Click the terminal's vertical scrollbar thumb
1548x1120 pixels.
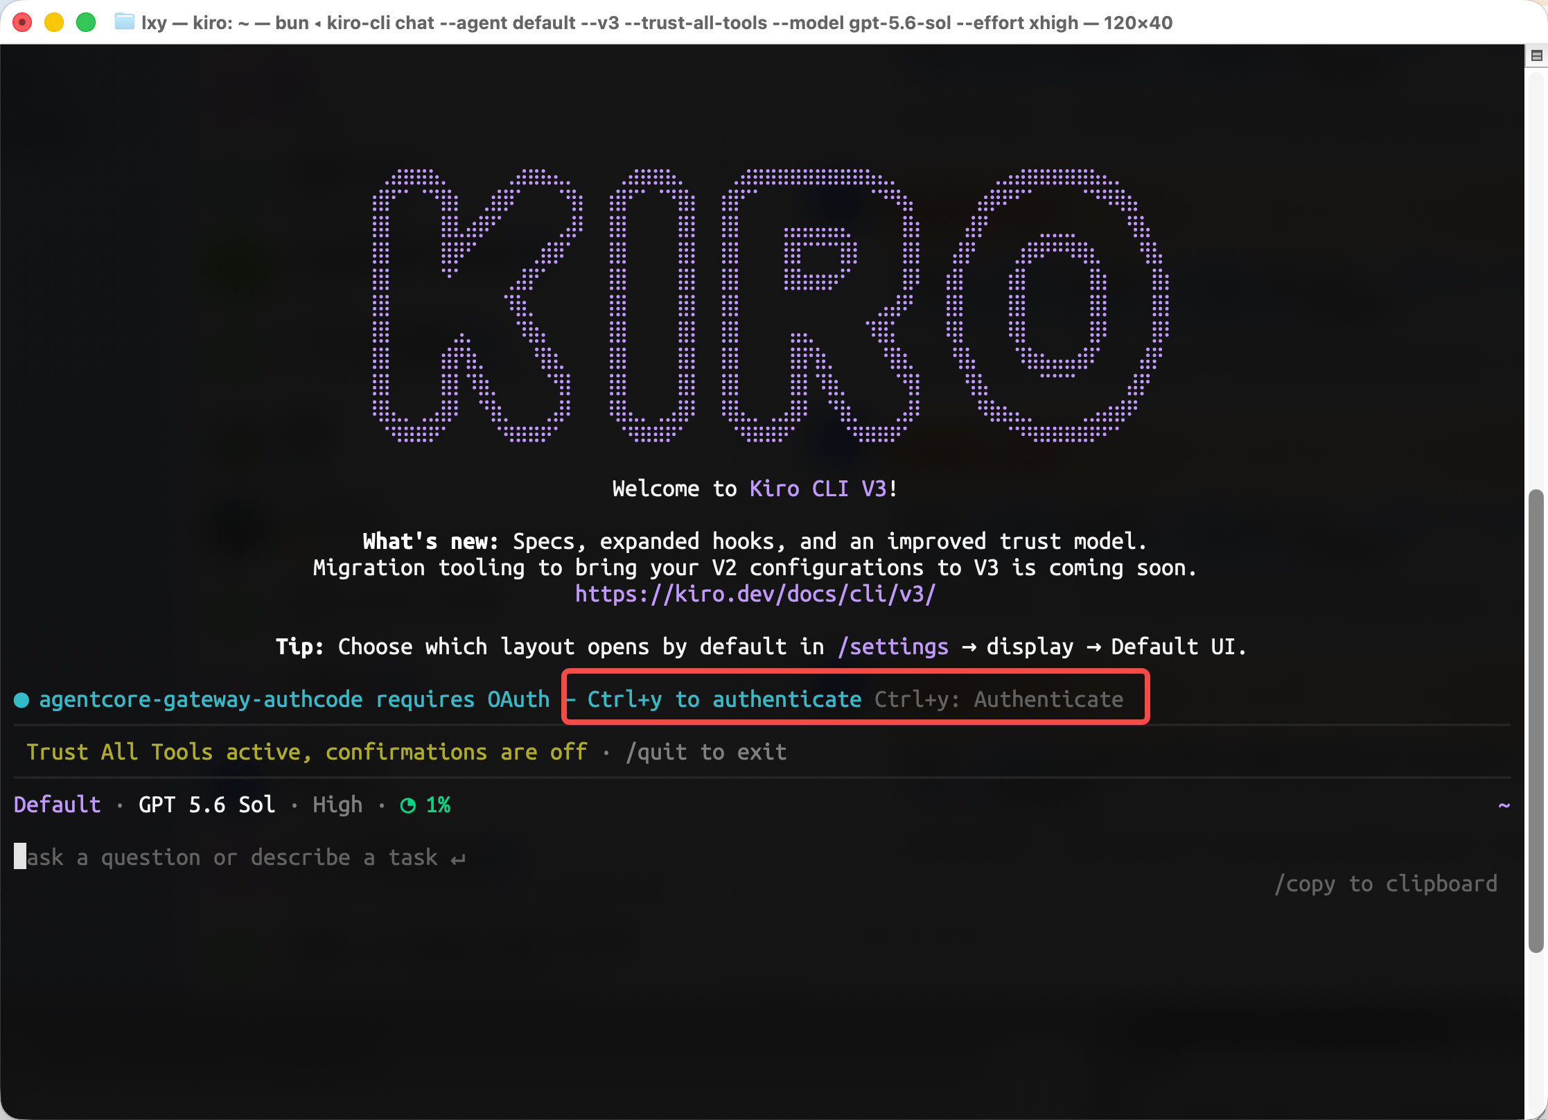pos(1536,721)
